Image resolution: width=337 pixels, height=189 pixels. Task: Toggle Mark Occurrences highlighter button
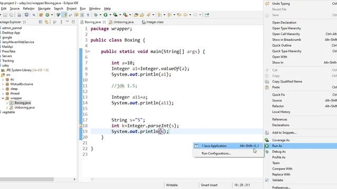pyautogui.click(x=65, y=15)
